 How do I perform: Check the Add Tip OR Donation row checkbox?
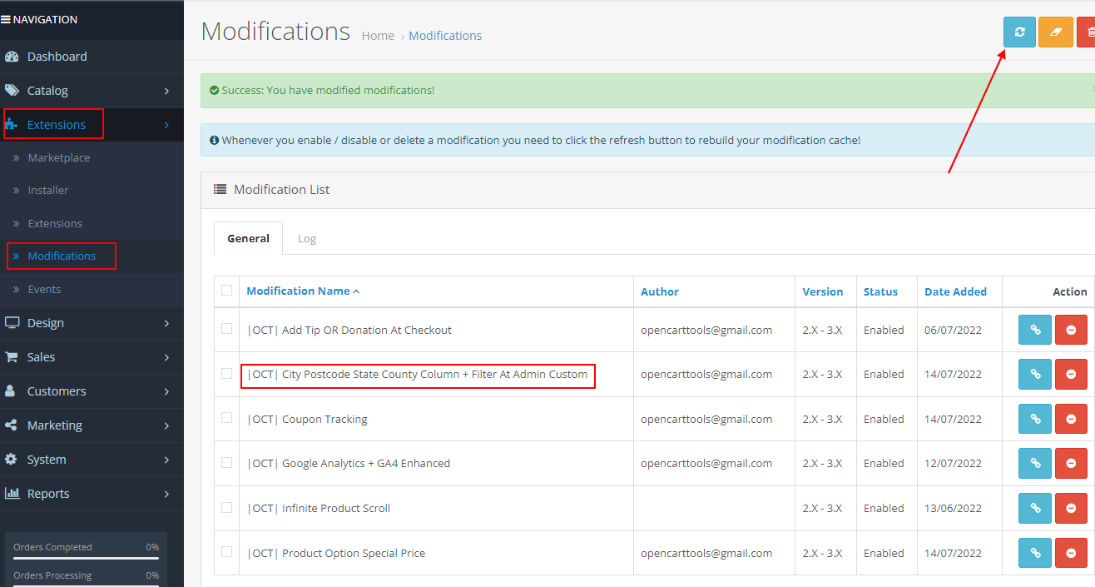(226, 328)
